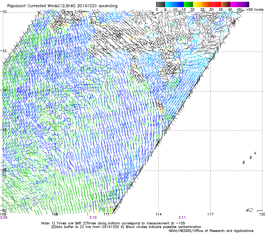The width and height of the screenshot is (265, 233).
Task: Click the yellow 20–25 knots legend swatch
Action: click(x=198, y=4)
